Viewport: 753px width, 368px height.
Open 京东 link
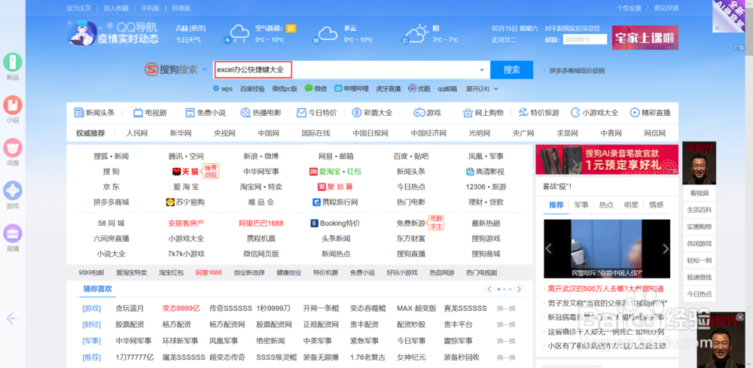pyautogui.click(x=111, y=187)
